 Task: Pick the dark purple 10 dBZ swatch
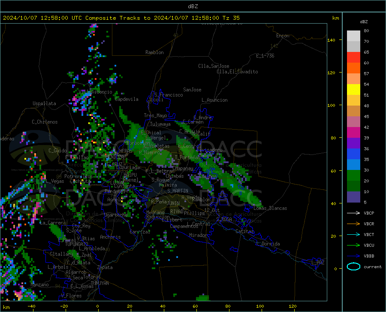353,197
